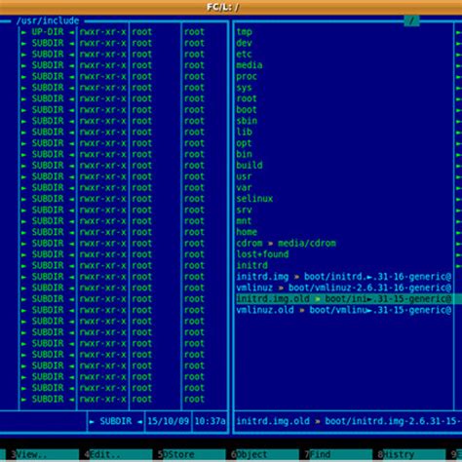This screenshot has width=462, height=462.
Task: Select the selinux directory
Action: tap(254, 199)
